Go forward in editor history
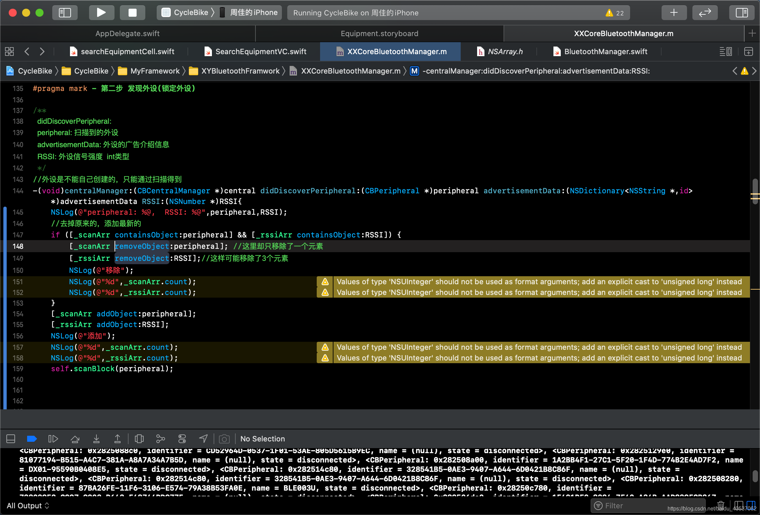Screen dimensions: 760x515 (42, 51)
